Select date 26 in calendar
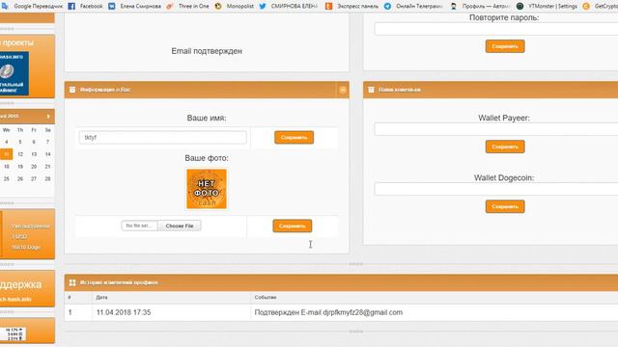 coord(20,178)
